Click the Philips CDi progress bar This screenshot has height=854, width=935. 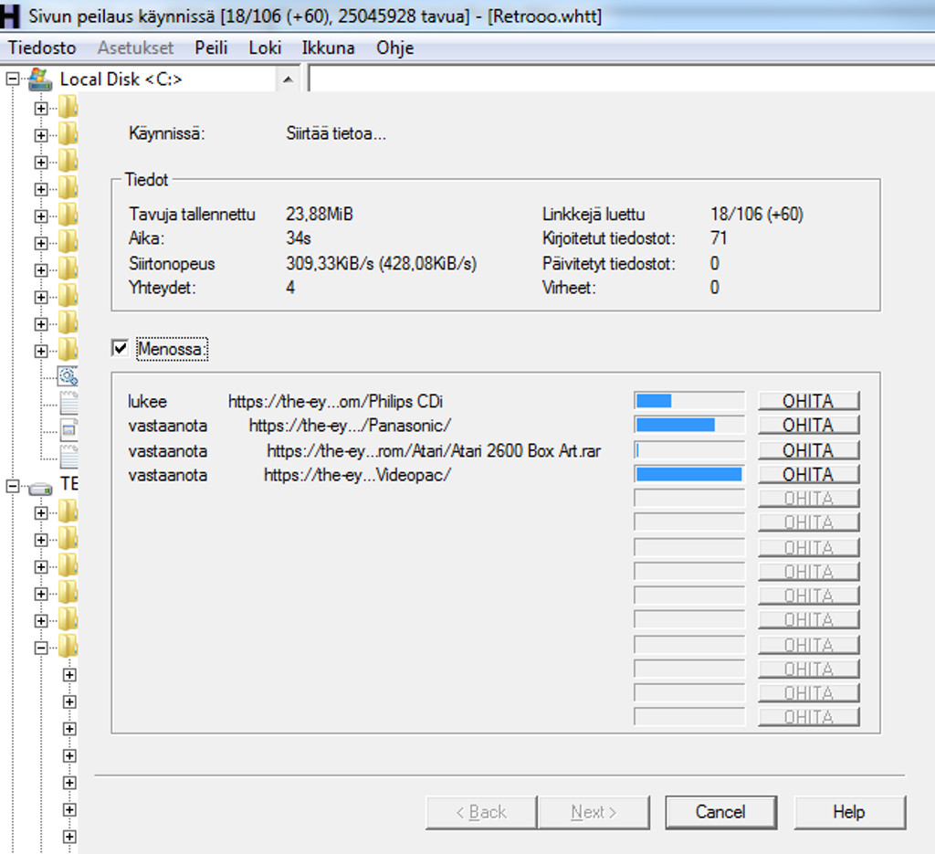pyautogui.click(x=689, y=401)
